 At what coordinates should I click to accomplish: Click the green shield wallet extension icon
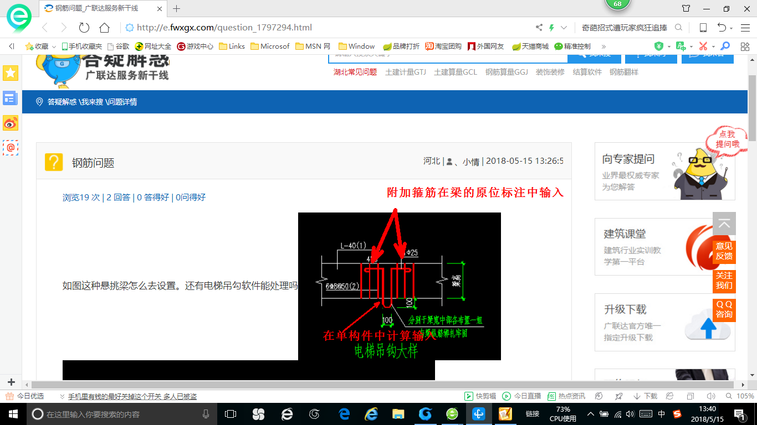658,46
